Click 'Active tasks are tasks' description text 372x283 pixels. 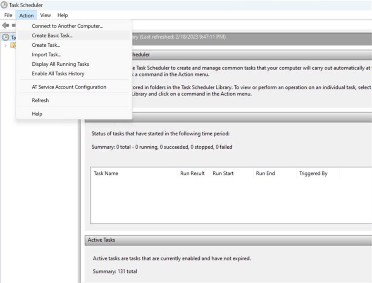[x=172, y=258]
